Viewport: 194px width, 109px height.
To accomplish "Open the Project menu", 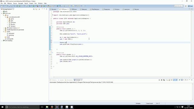I will pos(31,3).
